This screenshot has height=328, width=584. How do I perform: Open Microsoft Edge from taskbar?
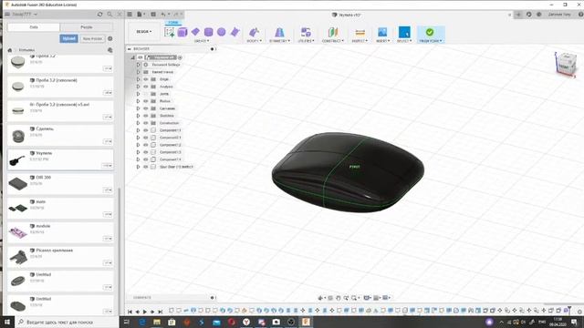142,322
